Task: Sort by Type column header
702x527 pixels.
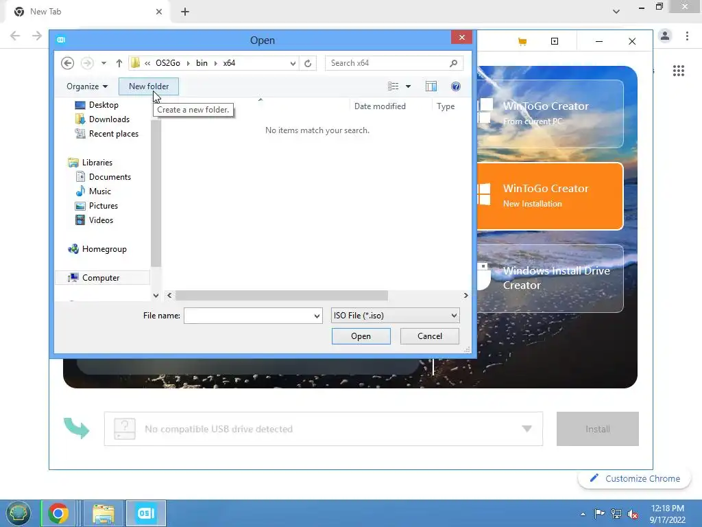Action: pos(446,106)
